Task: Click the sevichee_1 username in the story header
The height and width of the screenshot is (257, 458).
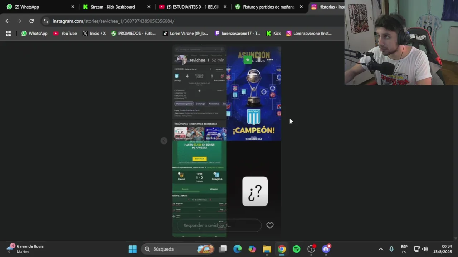Action: [199, 60]
